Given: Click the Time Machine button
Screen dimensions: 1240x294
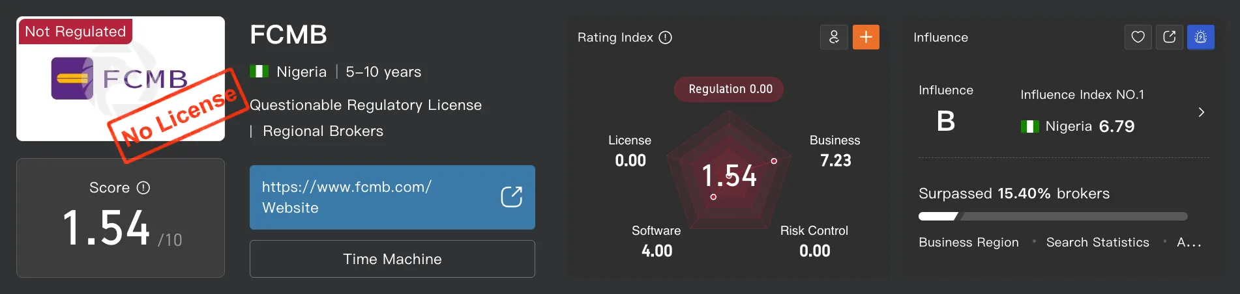Looking at the screenshot, I should click(392, 259).
